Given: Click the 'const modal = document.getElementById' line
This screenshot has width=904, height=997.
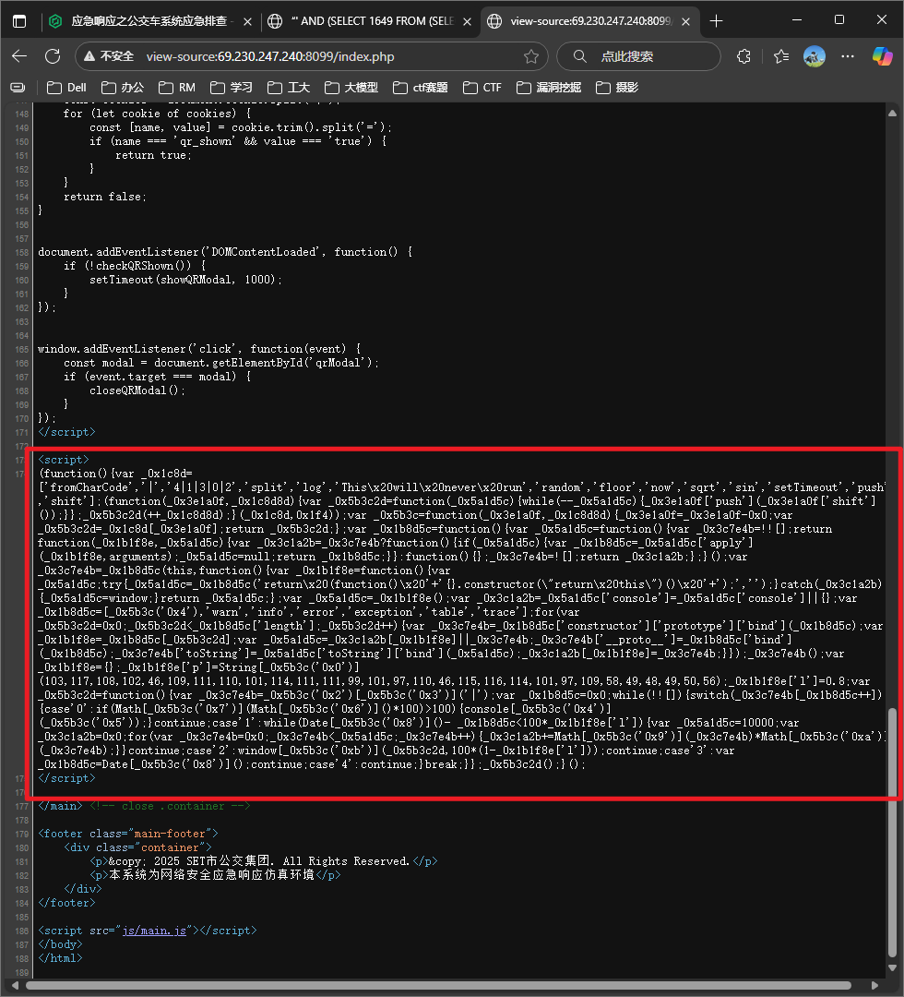Looking at the screenshot, I should [221, 363].
